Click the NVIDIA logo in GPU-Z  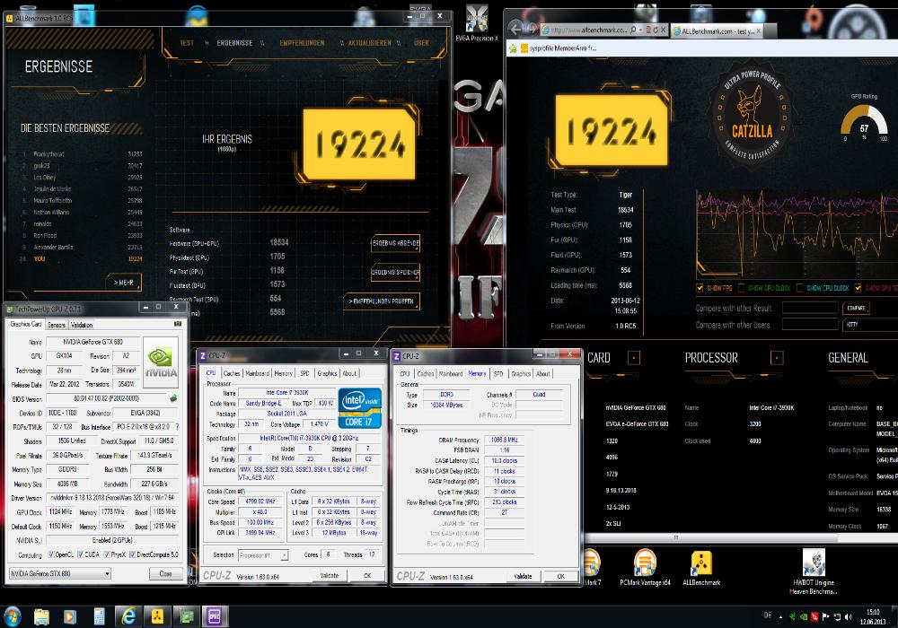[x=161, y=362]
